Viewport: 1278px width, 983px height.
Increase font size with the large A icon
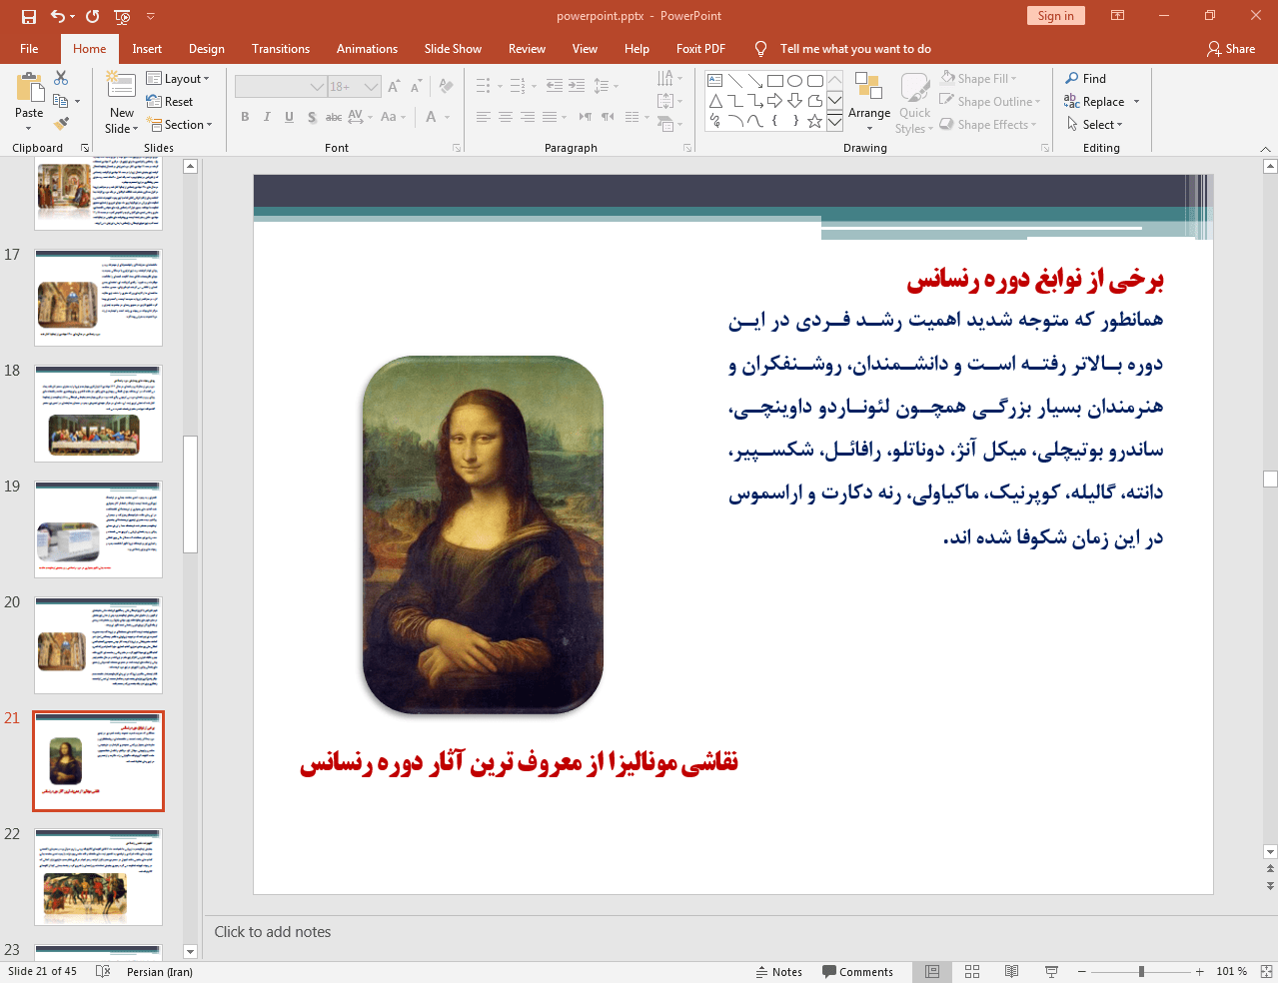[x=394, y=87]
